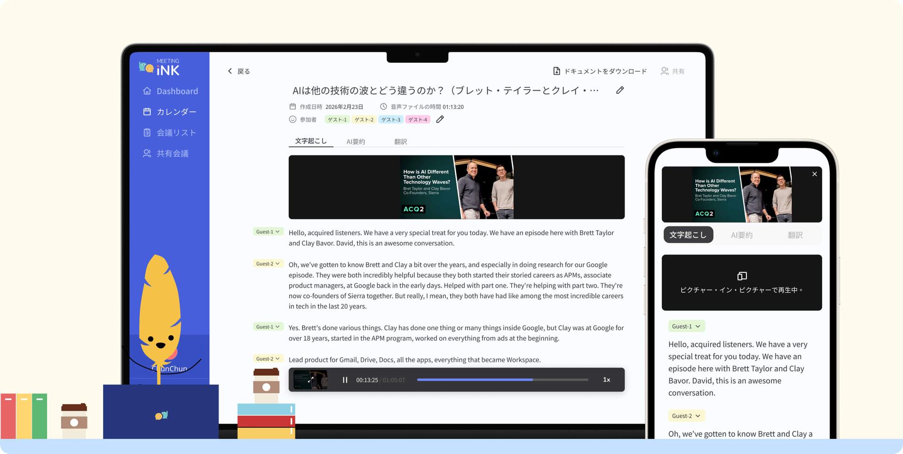Open the Guest-1 dropdown on the phone
Image resolution: width=903 pixels, height=454 pixels.
[686, 326]
